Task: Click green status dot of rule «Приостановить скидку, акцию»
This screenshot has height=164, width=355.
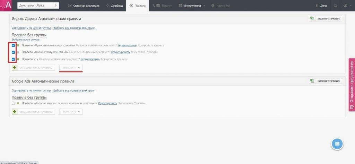Action: click(18, 45)
